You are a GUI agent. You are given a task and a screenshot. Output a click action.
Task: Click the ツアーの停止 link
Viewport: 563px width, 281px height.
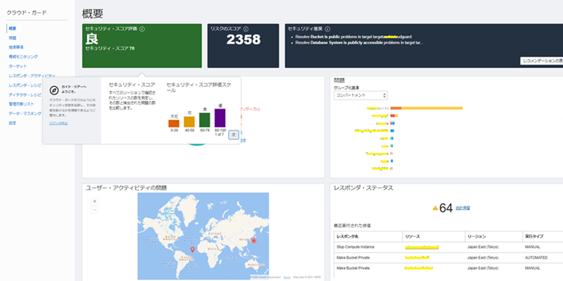59,124
